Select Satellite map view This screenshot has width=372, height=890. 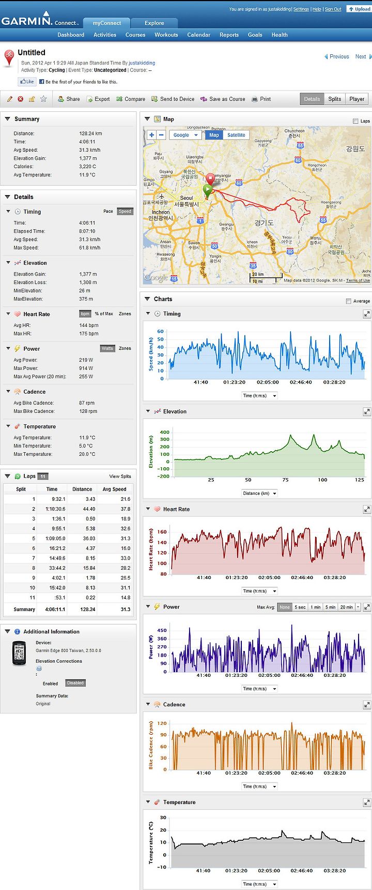[236, 135]
